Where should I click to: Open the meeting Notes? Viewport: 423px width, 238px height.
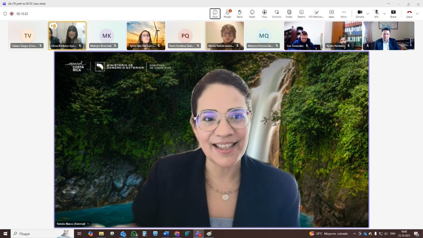pos(289,14)
